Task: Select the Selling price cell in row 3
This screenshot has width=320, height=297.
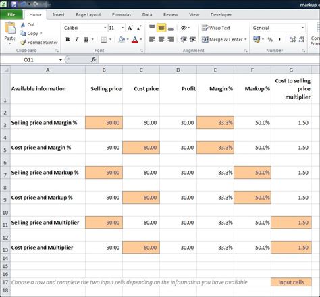Action: point(104,123)
